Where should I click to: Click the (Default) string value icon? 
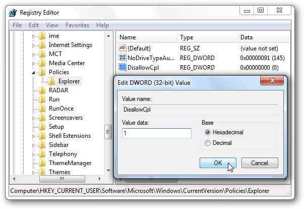pyautogui.click(x=123, y=48)
